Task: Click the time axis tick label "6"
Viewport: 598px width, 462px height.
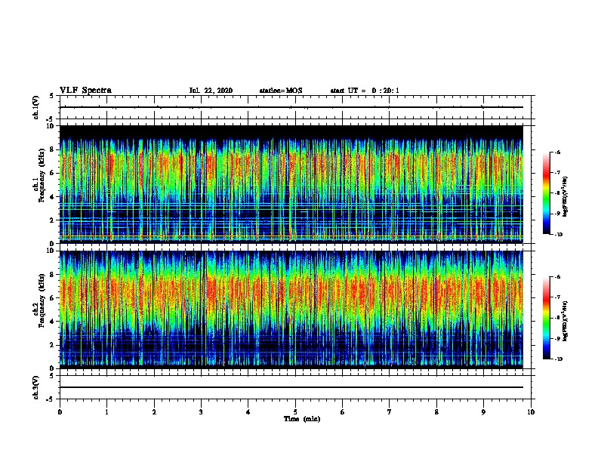Action: tap(342, 412)
